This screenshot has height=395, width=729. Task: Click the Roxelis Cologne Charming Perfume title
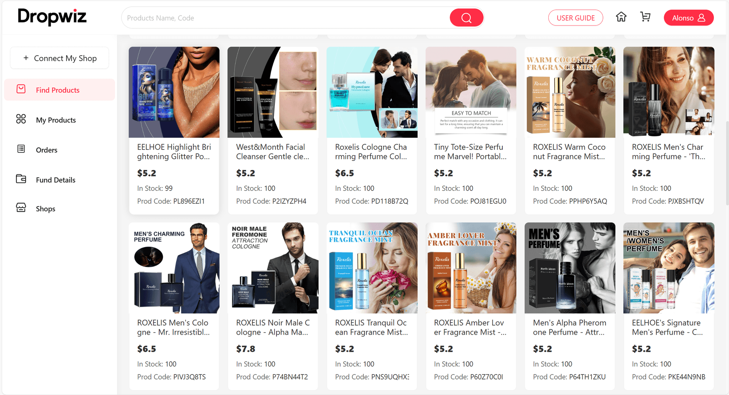click(371, 152)
